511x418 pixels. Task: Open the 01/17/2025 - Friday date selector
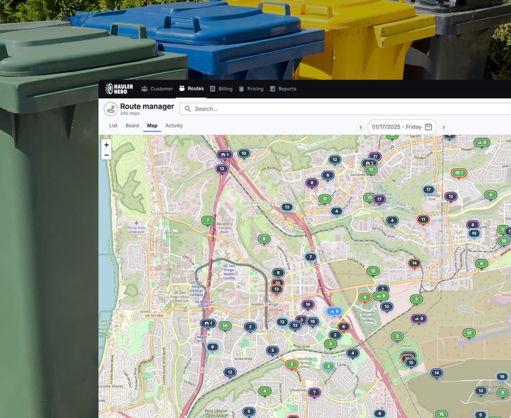point(402,127)
